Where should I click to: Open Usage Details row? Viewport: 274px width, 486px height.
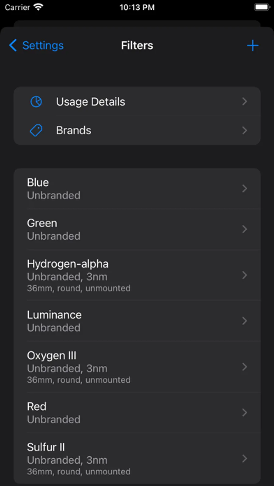coord(137,102)
